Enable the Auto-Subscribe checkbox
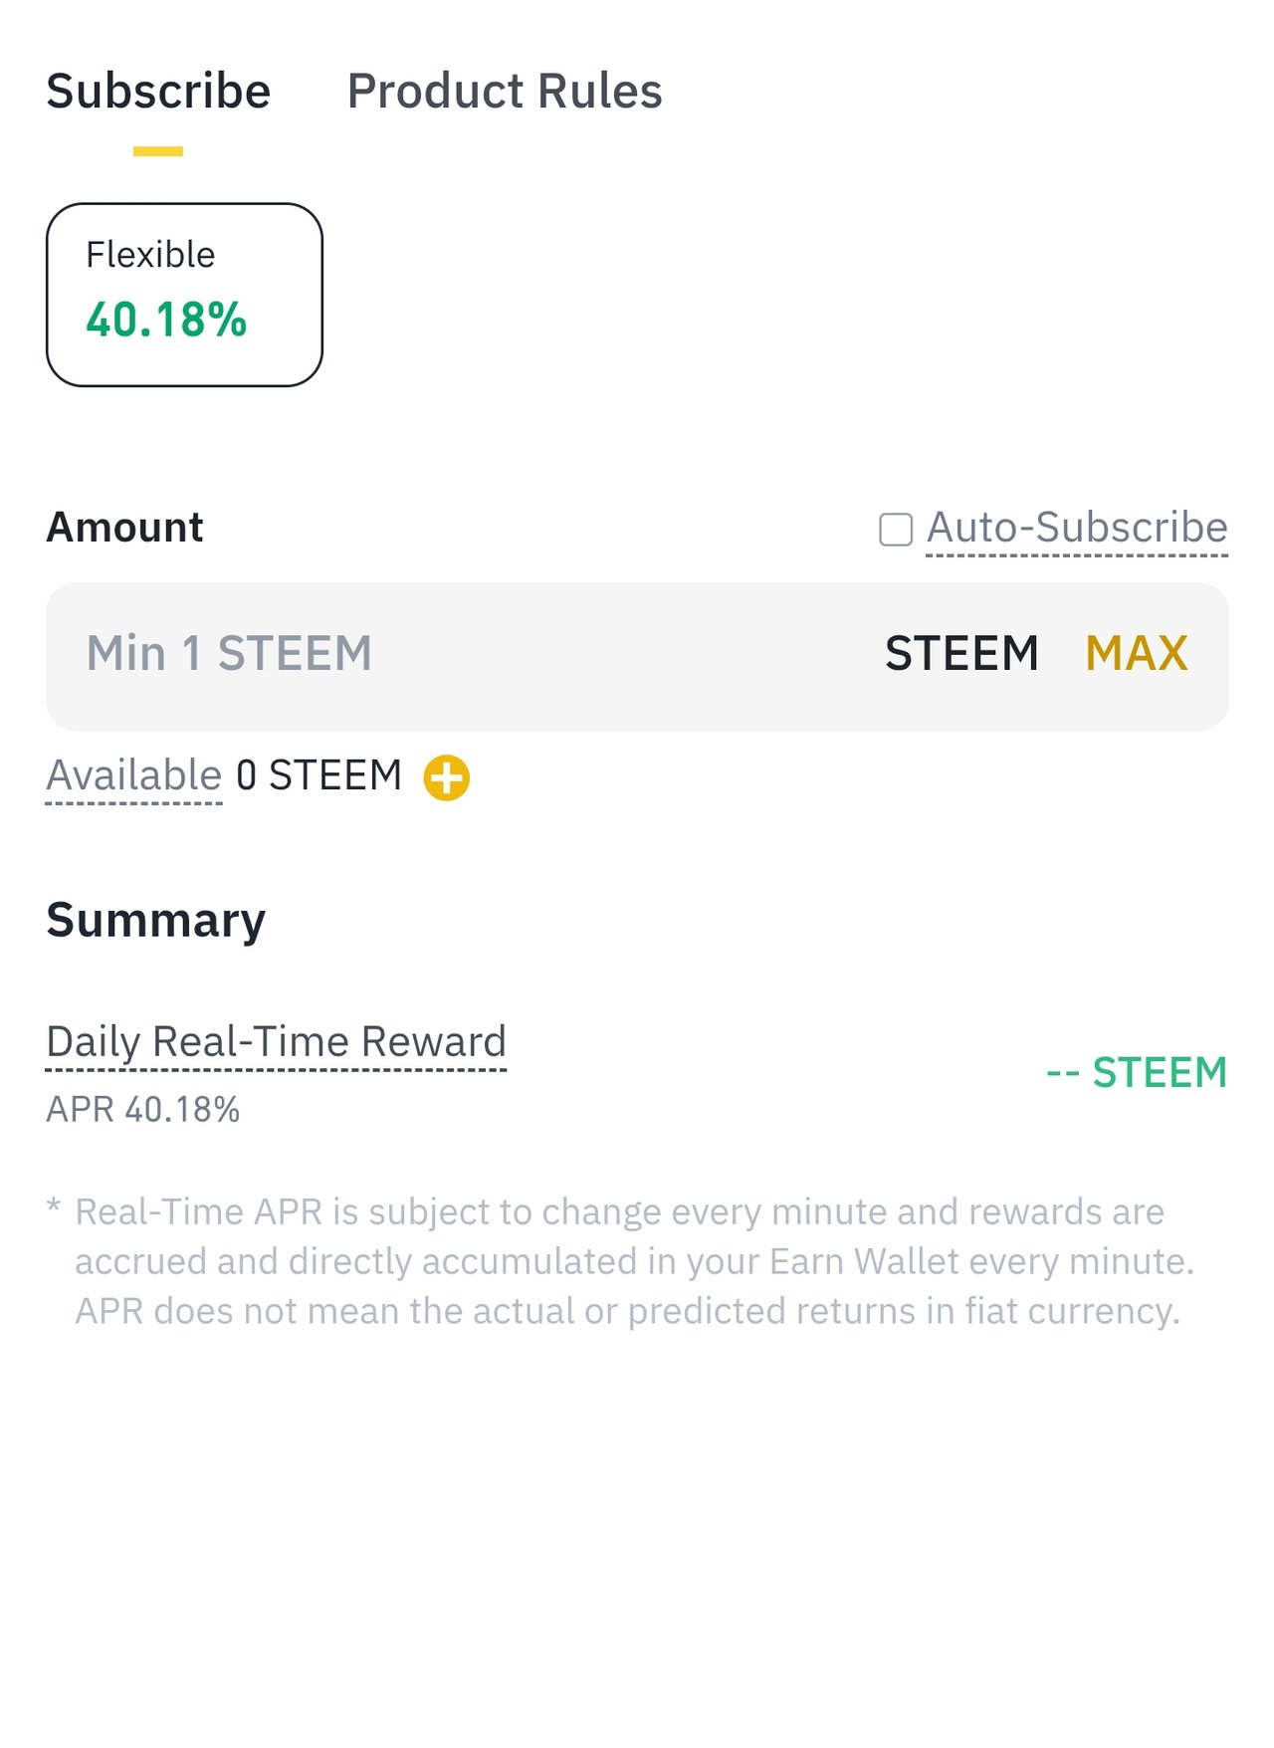The width and height of the screenshot is (1274, 1748). click(x=896, y=530)
